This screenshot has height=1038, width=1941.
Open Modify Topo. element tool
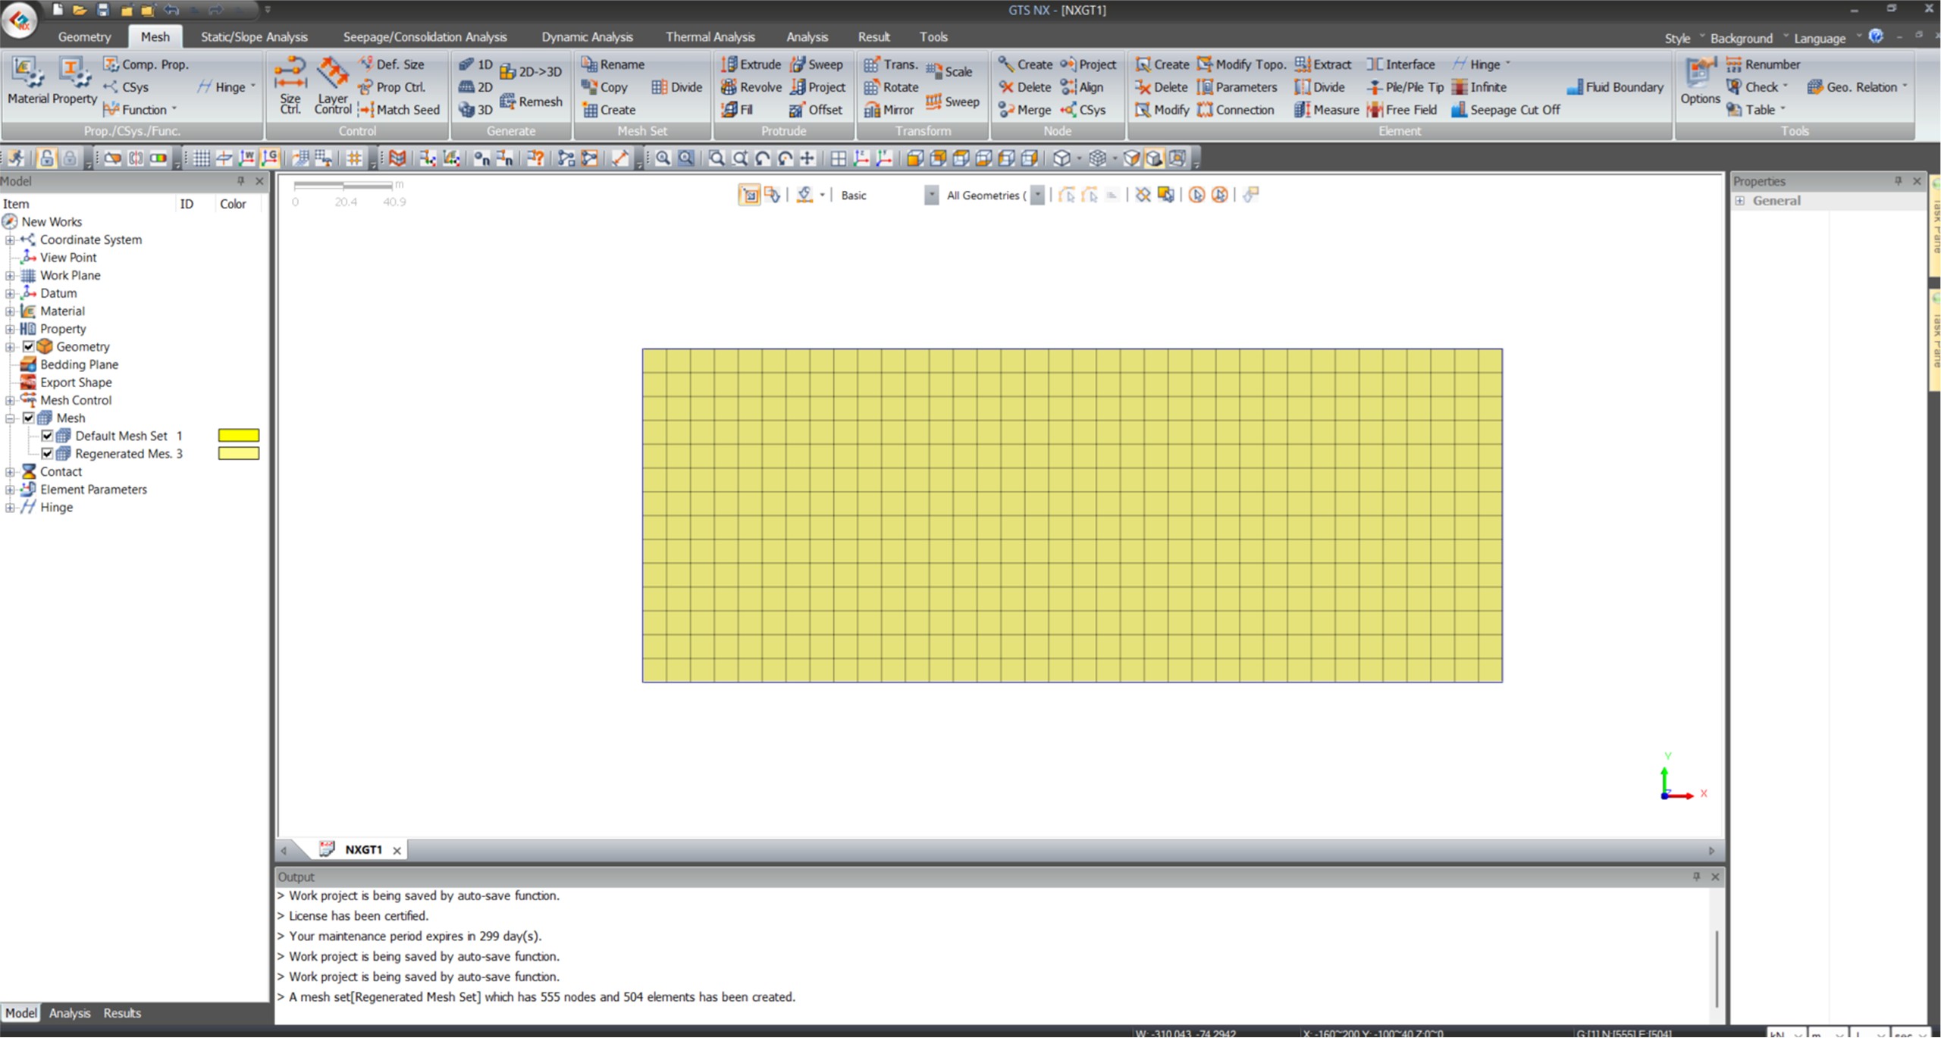[x=1241, y=64]
